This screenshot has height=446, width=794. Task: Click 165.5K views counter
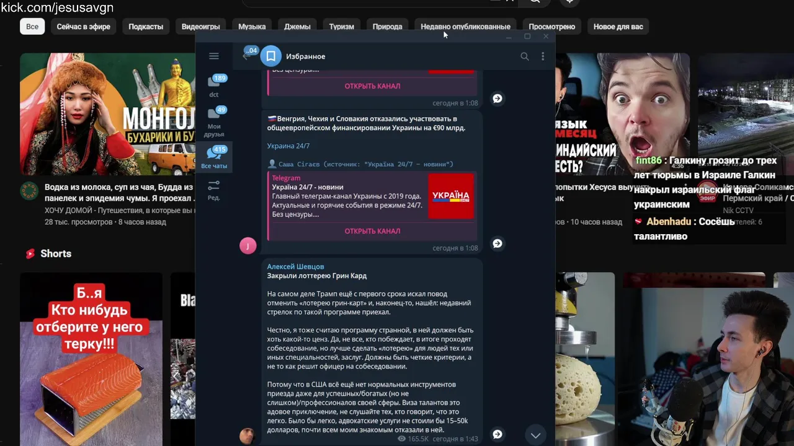coord(413,439)
